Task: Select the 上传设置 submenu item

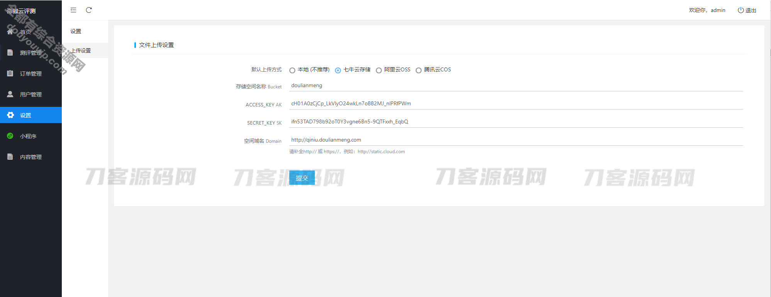Action: pos(85,51)
